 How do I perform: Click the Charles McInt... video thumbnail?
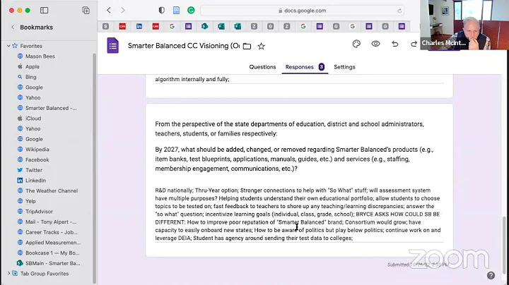pyautogui.click(x=464, y=25)
